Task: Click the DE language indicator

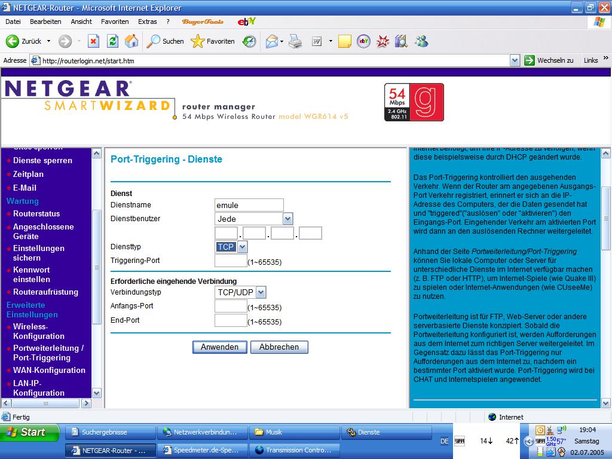Action: tap(444, 441)
